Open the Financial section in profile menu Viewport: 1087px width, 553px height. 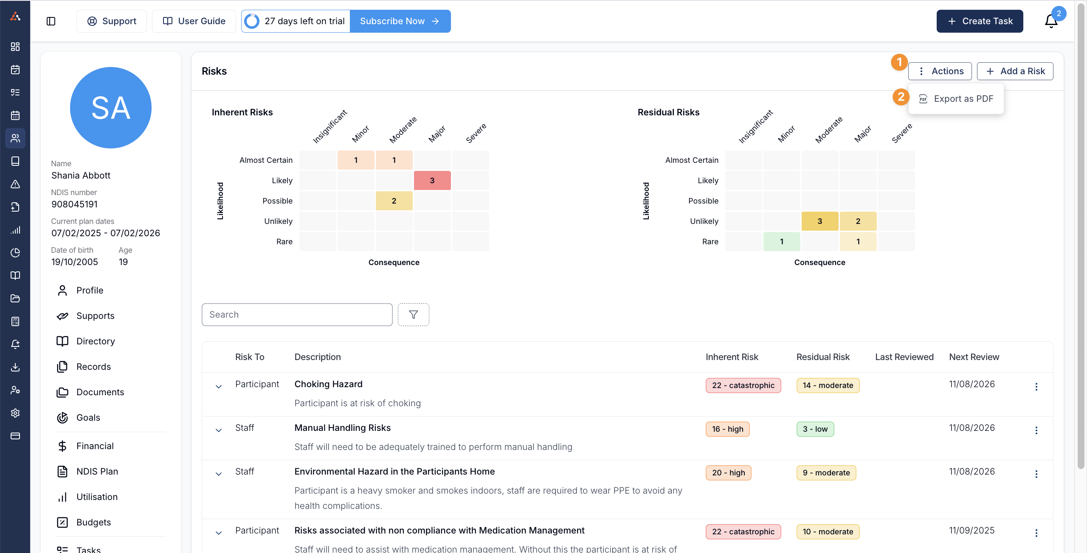[x=95, y=446]
